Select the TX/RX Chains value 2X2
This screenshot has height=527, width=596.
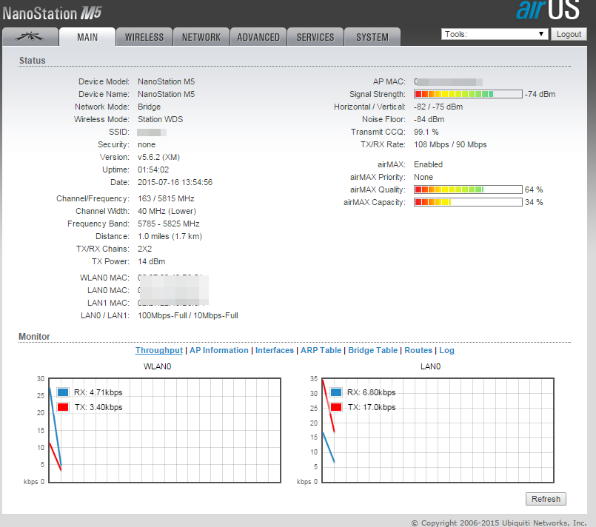[144, 249]
